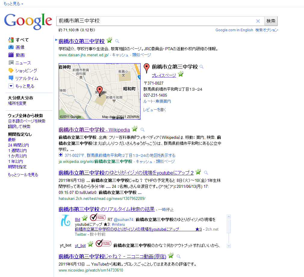Click the 8ld user avatar thumbnail
Image resolution: width=304 pixels, height=277 pixels.
(x=65, y=221)
